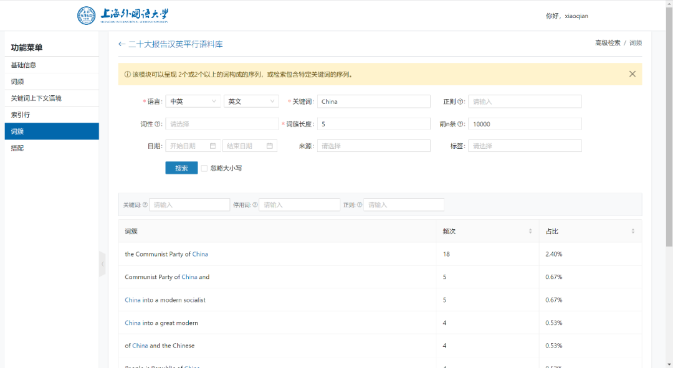
Task: Click the 前n条 field showing 10000
Action: pyautogui.click(x=525, y=124)
